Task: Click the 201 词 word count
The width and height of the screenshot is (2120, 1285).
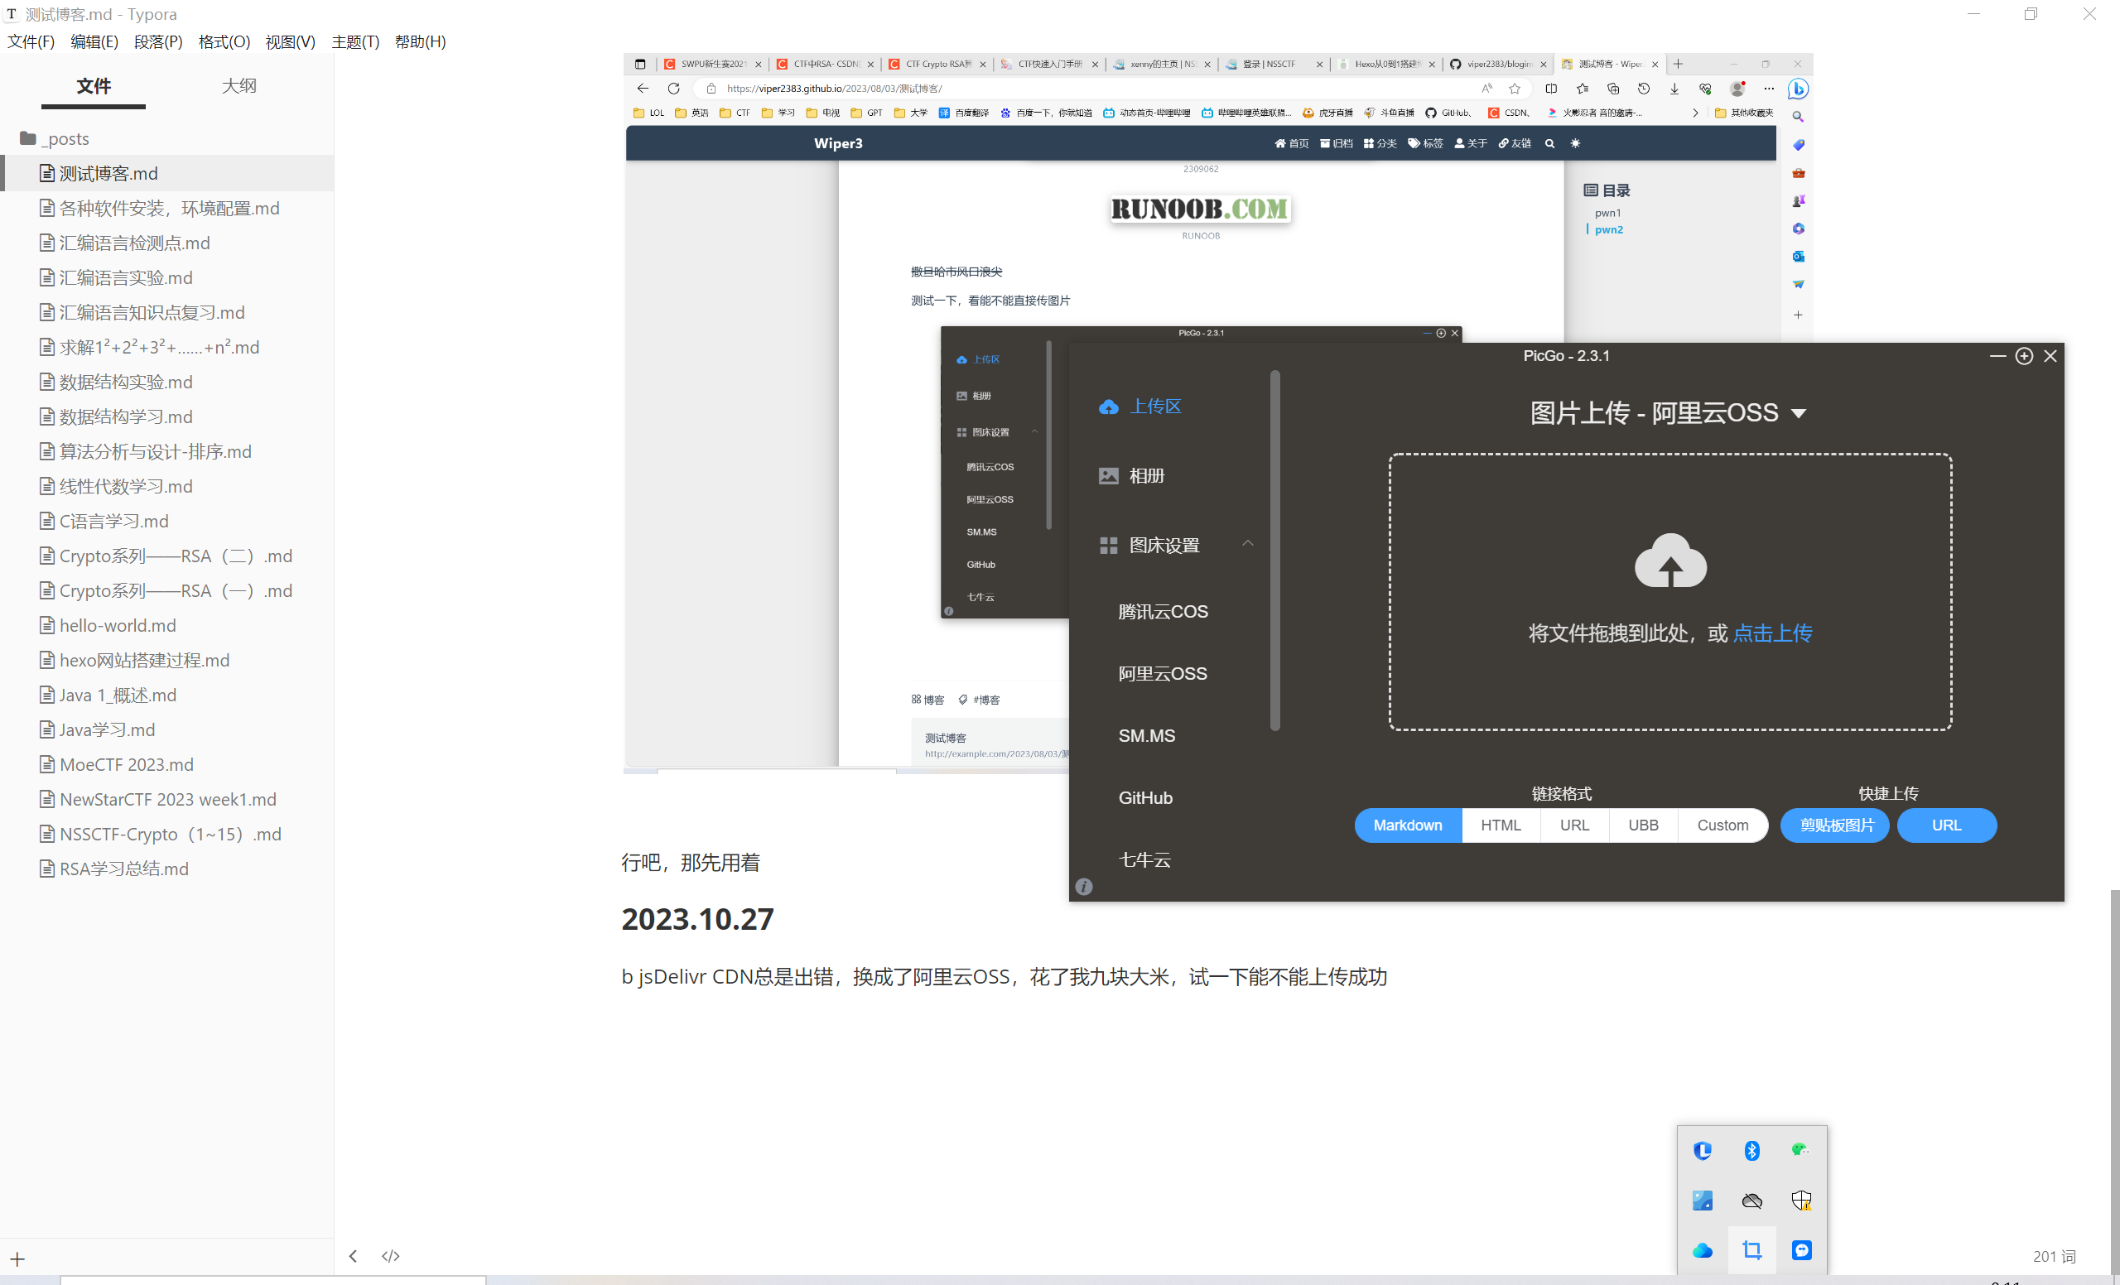Action: [x=2054, y=1257]
